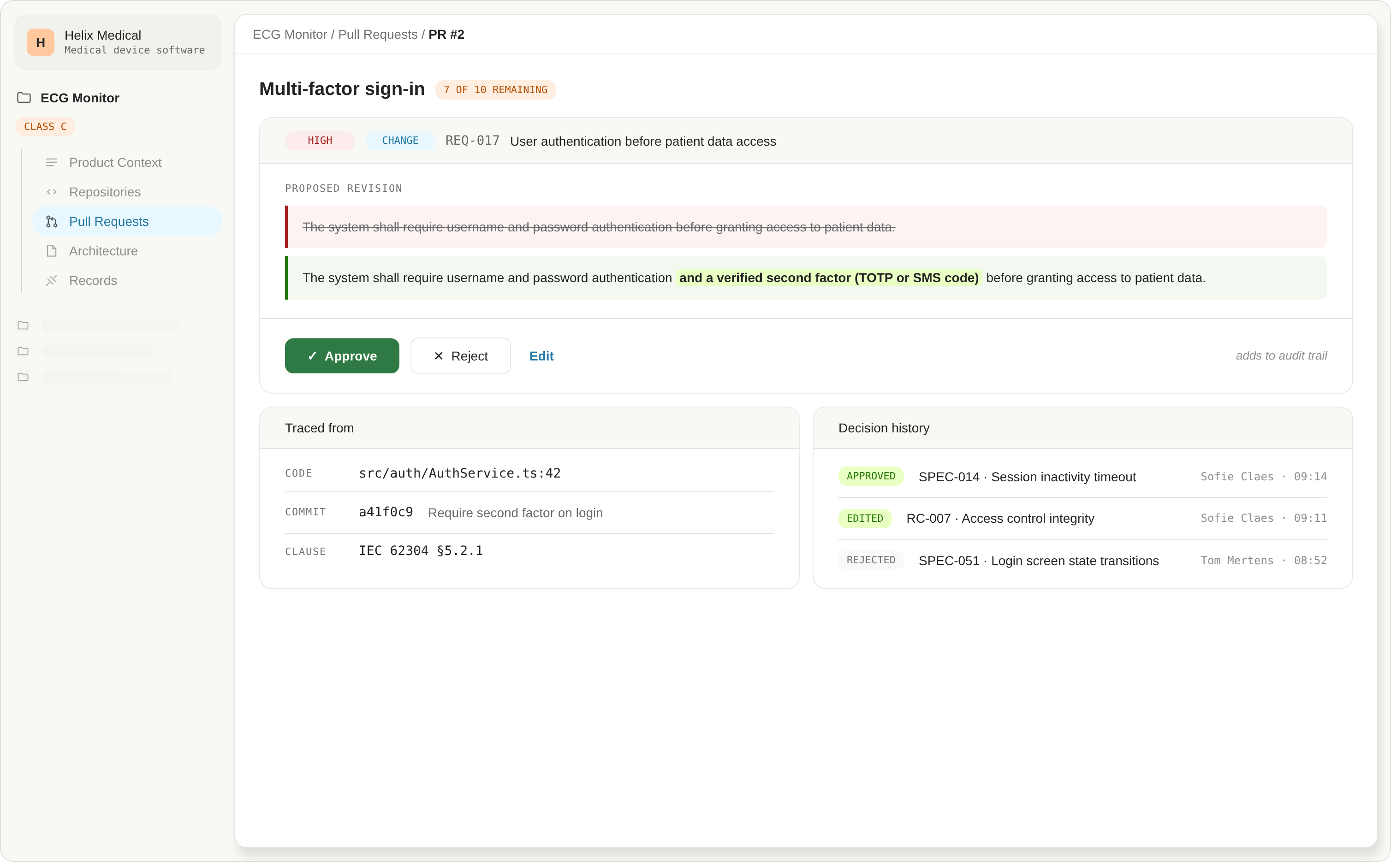Image resolution: width=1391 pixels, height=862 pixels.
Task: Click the Records icon in sidebar
Action: coord(51,280)
